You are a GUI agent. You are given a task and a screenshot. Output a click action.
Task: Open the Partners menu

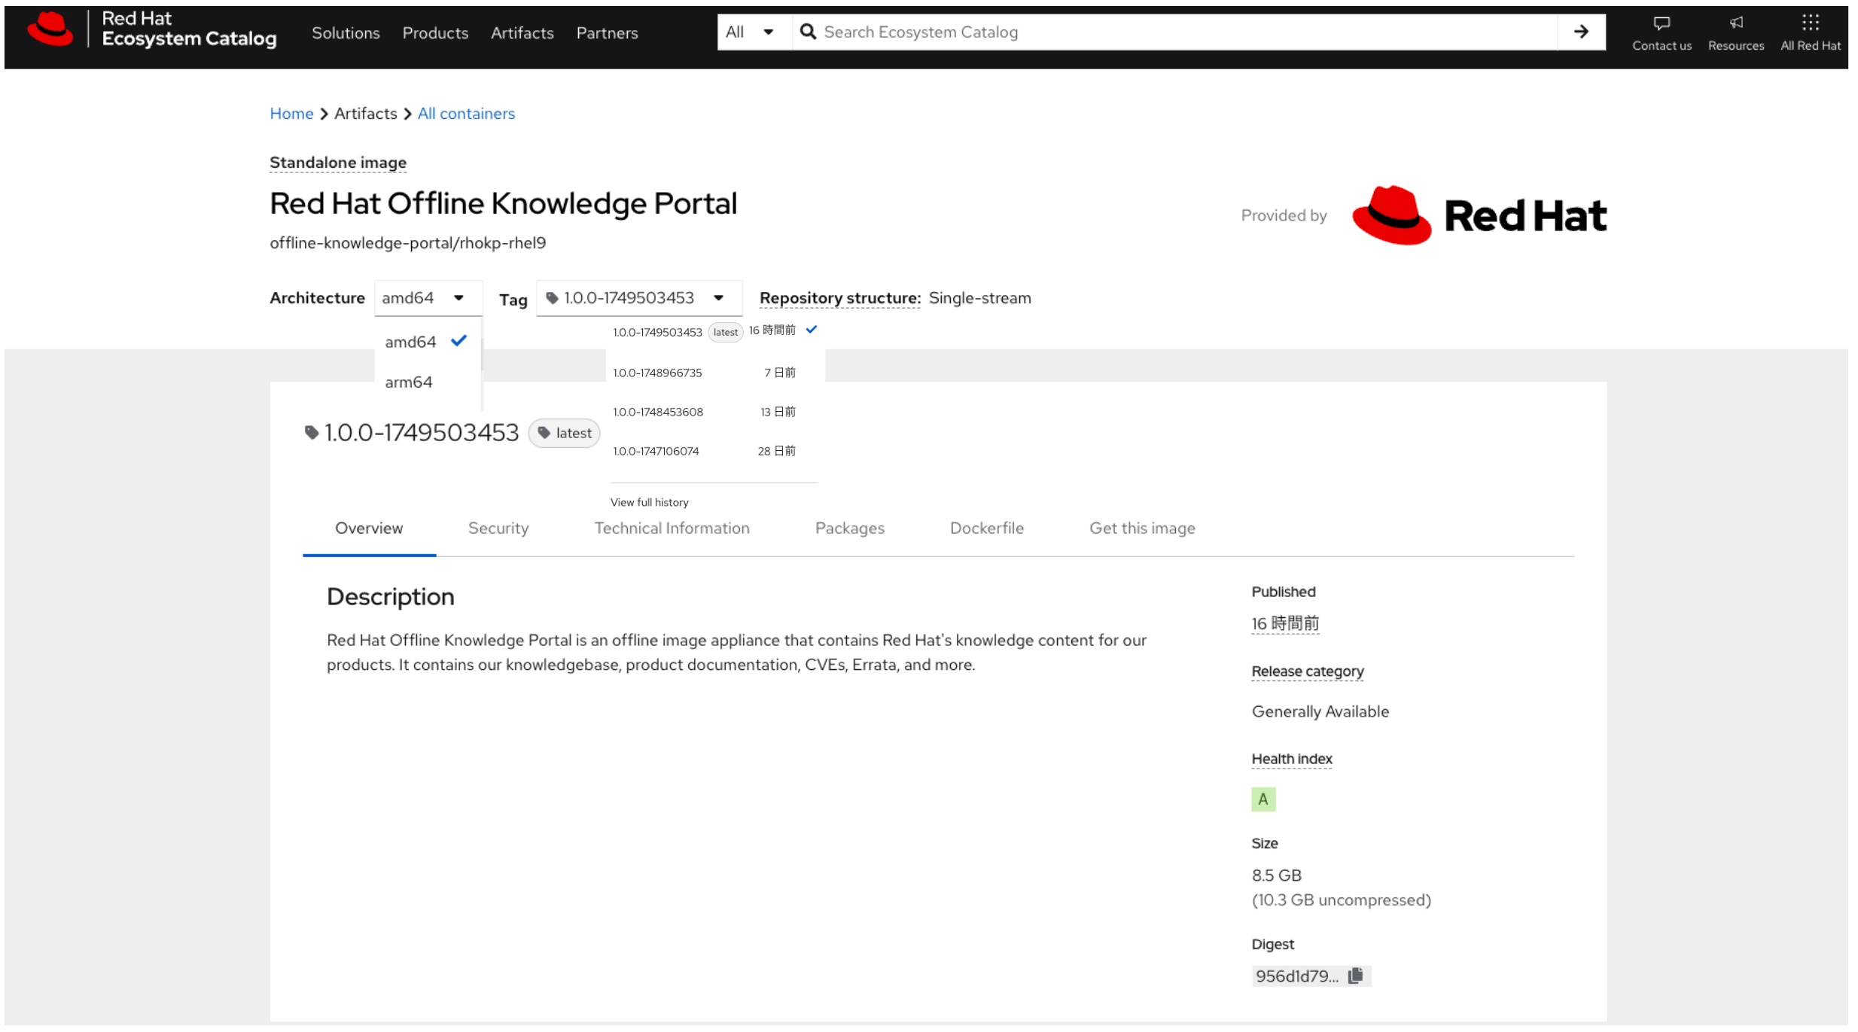point(607,33)
